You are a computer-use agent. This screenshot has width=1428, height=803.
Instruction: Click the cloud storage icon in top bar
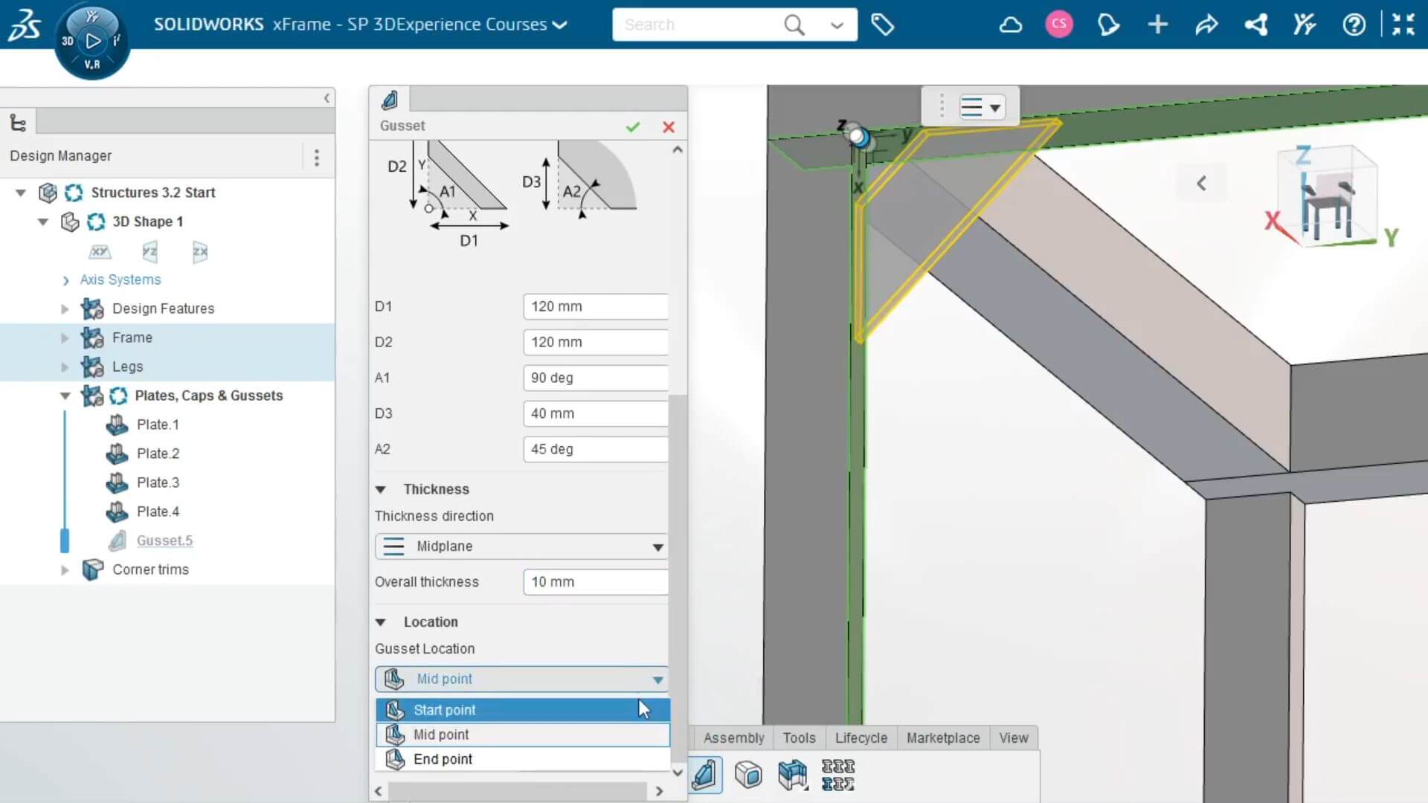(1010, 25)
